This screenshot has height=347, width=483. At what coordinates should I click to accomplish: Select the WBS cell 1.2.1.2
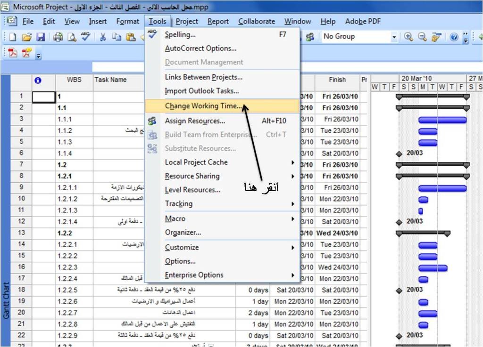click(74, 199)
